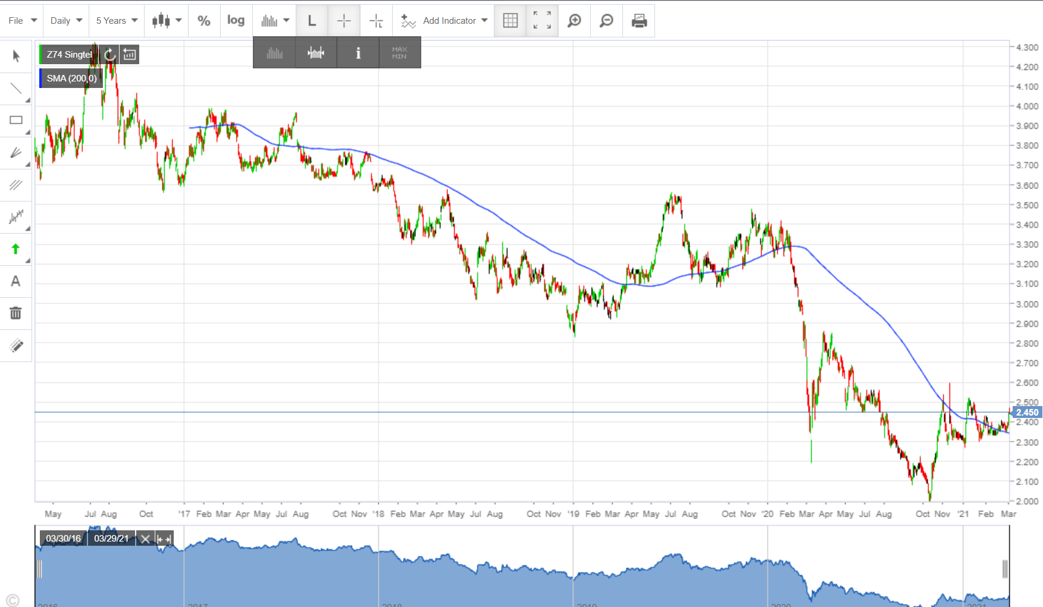1043x607 pixels.
Task: Select the parallel channel lines tool
Action: point(16,185)
